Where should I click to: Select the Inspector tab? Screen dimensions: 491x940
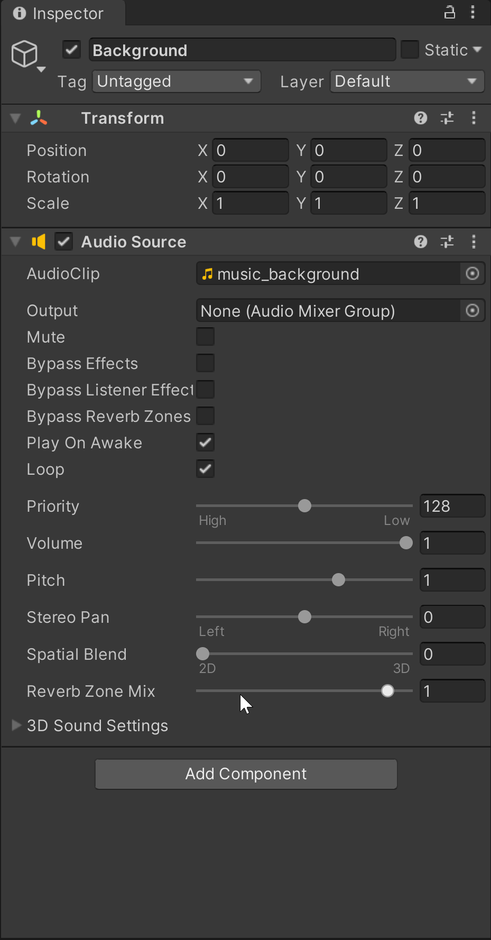(x=63, y=13)
